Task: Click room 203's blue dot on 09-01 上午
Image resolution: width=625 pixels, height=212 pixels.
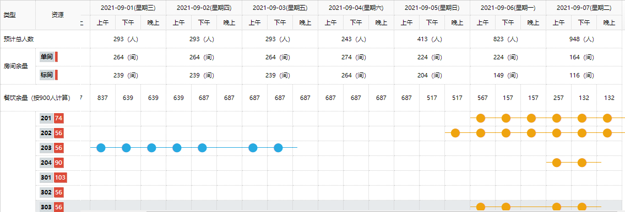Action: (x=101, y=148)
